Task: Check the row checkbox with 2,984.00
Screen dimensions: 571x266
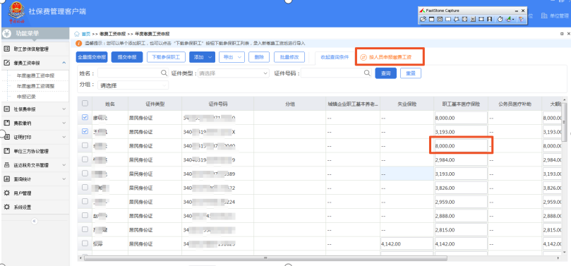Action: point(85,159)
